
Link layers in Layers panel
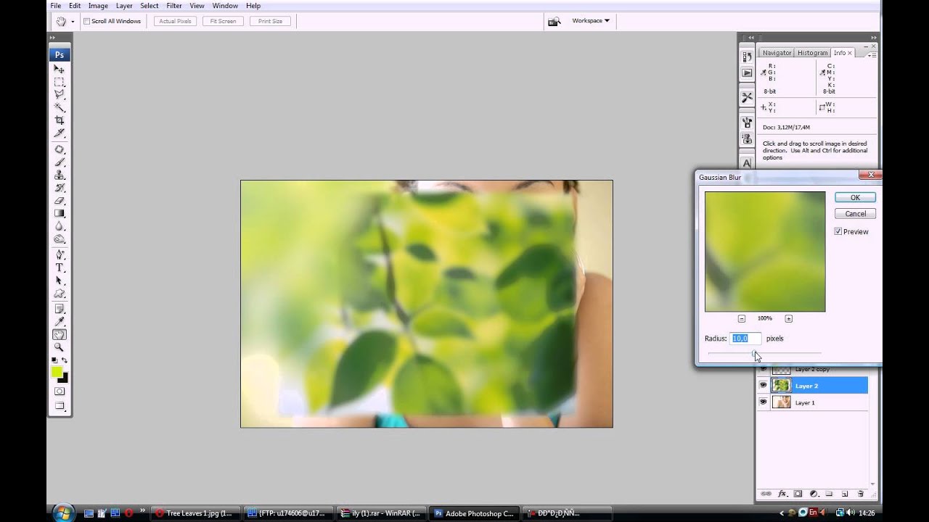click(766, 494)
